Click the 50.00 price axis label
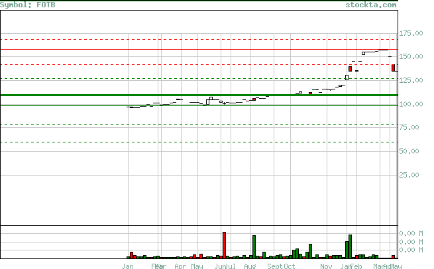Screen dimensions: 434x269 pos(409,151)
